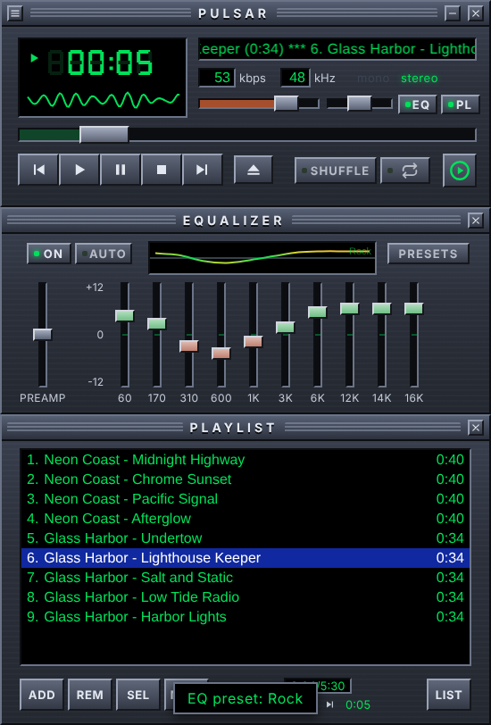This screenshot has width=491, height=725.
Task: Select track 6 Lighthouse Keeper
Action: pyautogui.click(x=245, y=558)
